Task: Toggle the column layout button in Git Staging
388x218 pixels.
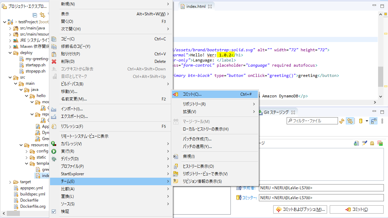Action: (x=374, y=121)
